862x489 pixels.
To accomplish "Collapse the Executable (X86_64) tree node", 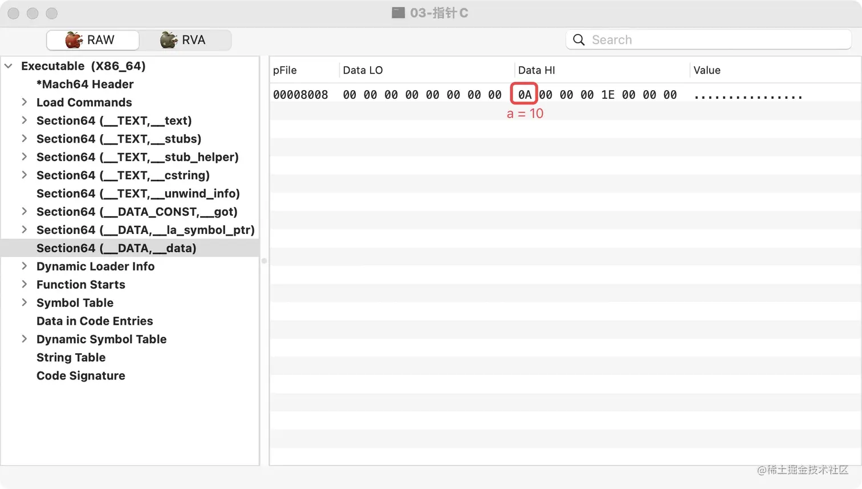I will pyautogui.click(x=9, y=66).
